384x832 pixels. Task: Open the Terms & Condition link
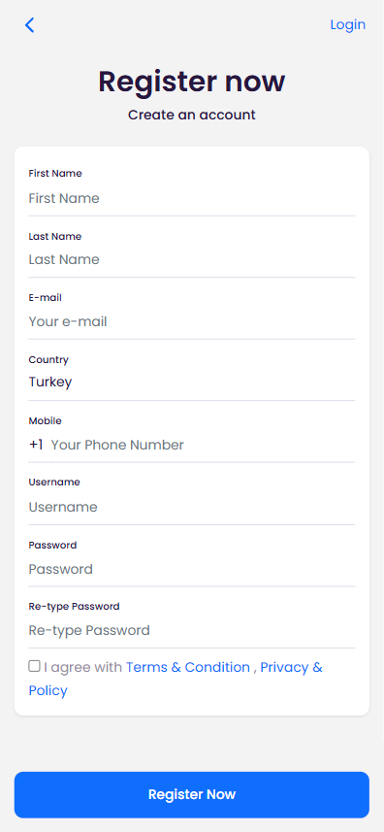187,667
